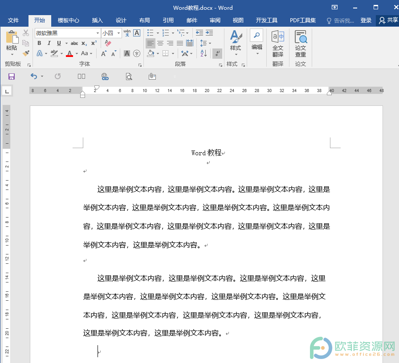Apply paragraph shading paint bucket
Screen dimensions: 399x363
click(151, 53)
